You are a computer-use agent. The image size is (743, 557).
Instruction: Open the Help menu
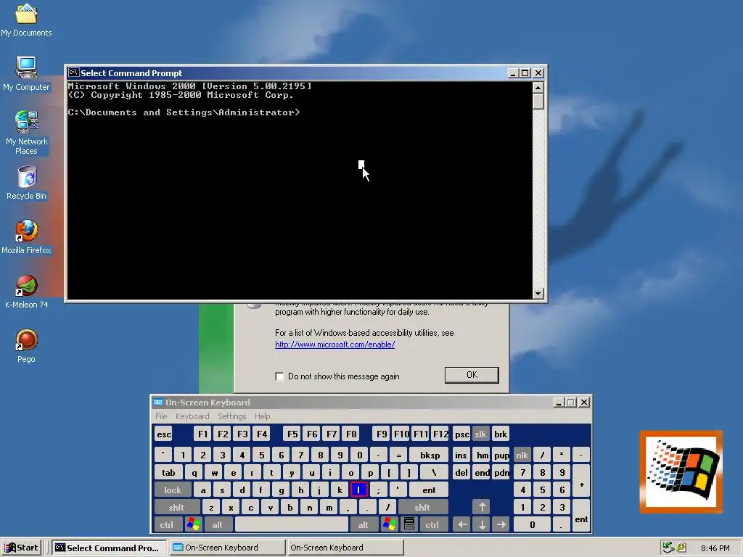[x=263, y=416]
